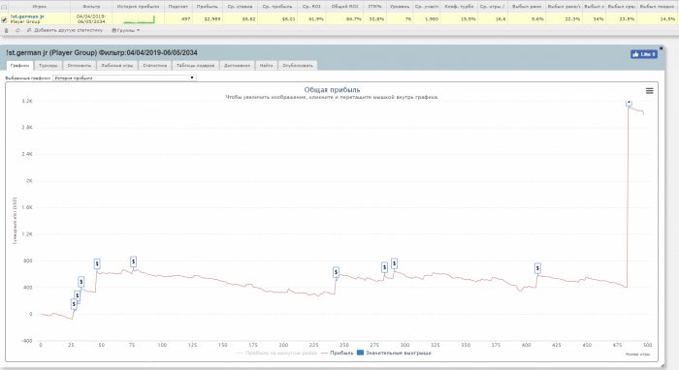The height and width of the screenshot is (370, 679).
Task: Toggle Значительные выигрыши legend blue swatch
Action: [x=360, y=354]
